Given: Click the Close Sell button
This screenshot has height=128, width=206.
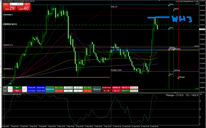Looking at the screenshot, I should 41,91.
